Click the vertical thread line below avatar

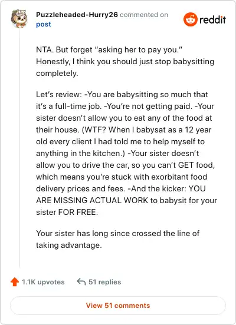[19, 148]
